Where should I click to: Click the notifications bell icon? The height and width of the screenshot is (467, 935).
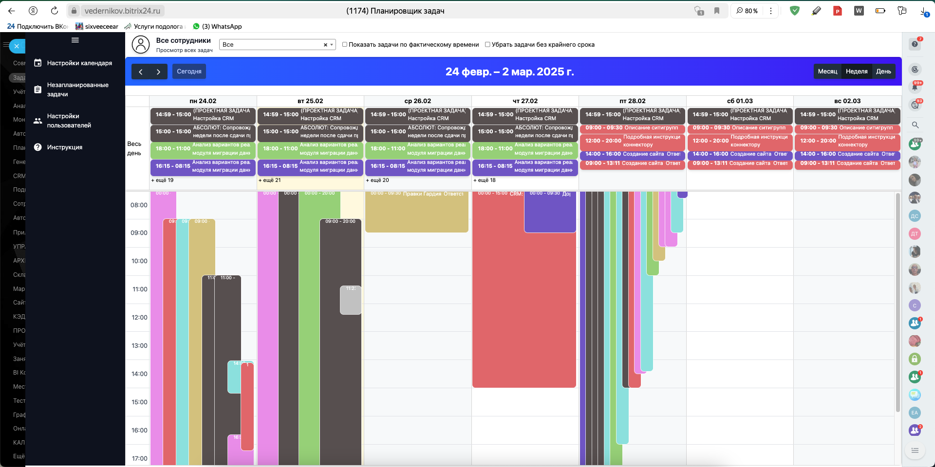[915, 88]
